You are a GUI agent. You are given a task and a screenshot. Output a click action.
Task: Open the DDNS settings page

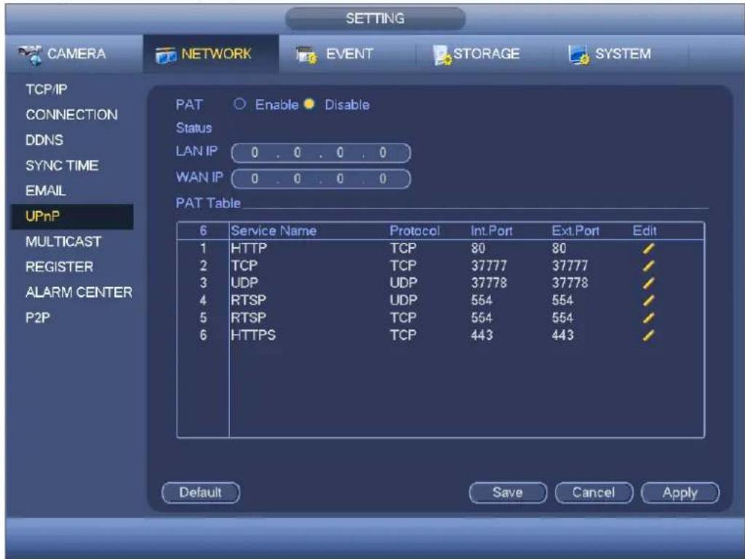pos(44,140)
